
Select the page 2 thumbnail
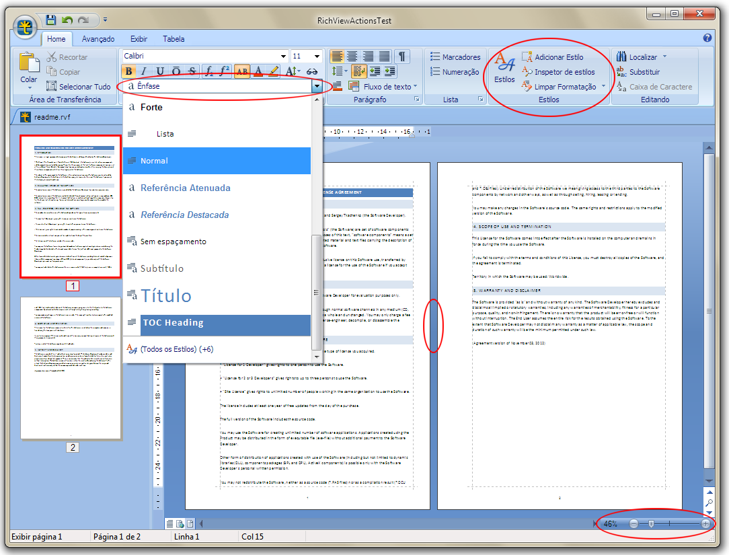point(71,368)
